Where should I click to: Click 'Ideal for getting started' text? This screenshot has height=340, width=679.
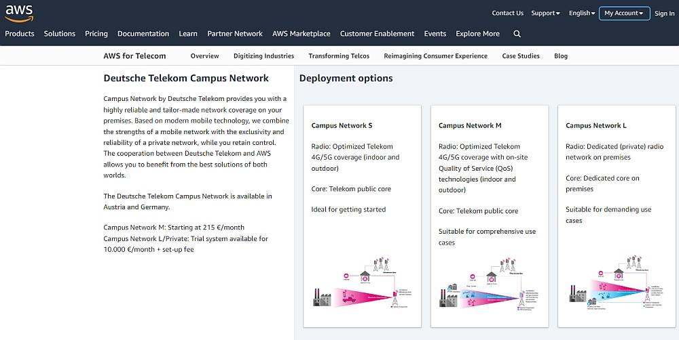[348, 209]
